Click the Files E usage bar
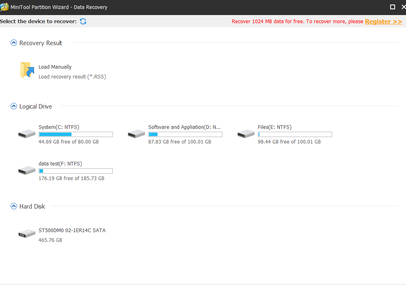 (295, 134)
